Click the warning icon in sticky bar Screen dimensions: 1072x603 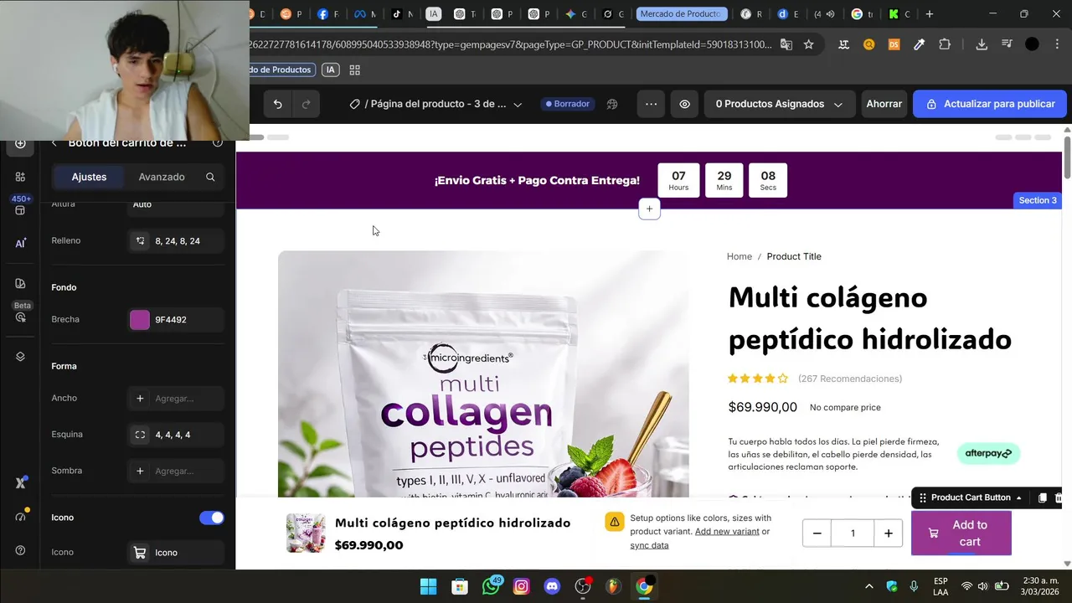coord(615,522)
